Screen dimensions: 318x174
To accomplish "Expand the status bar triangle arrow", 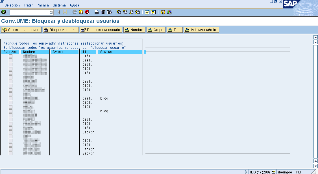I will point(246,172).
